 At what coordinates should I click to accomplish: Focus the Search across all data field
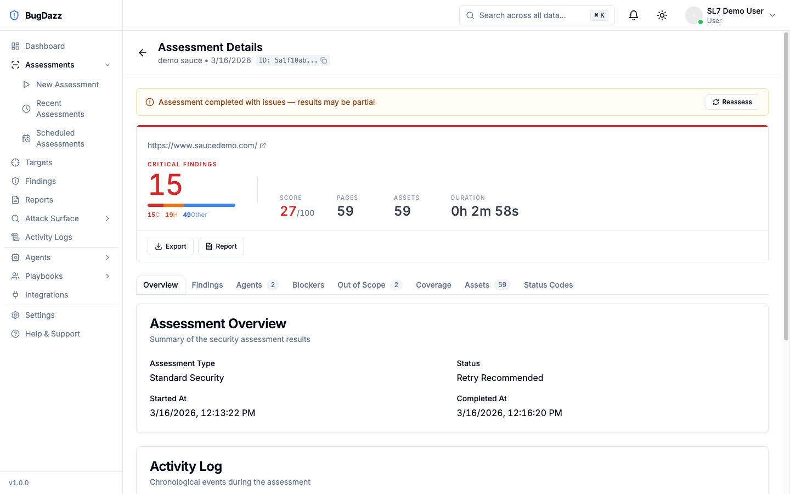537,15
